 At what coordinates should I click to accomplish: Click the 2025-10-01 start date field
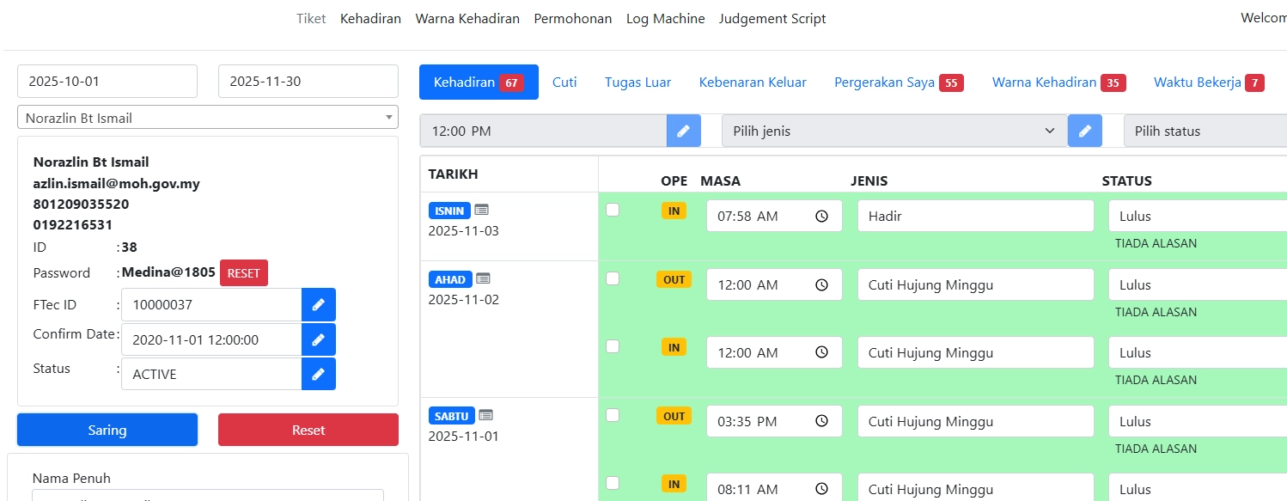[x=107, y=82]
